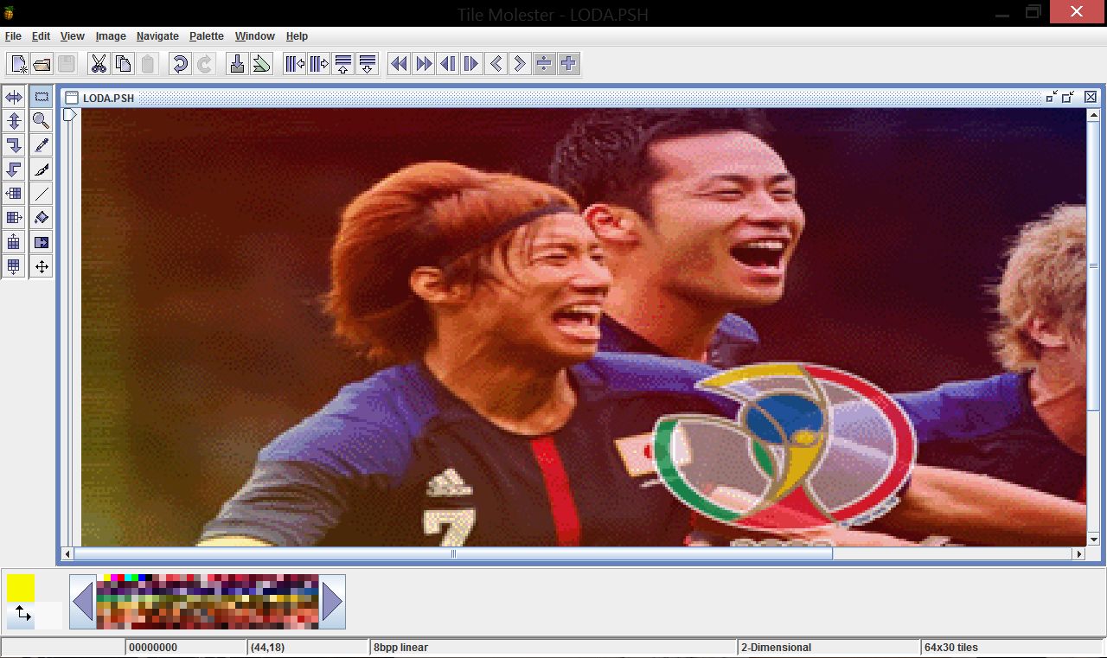The width and height of the screenshot is (1107, 658).
Task: Click the plus-sign toolbar icon
Action: tap(568, 64)
